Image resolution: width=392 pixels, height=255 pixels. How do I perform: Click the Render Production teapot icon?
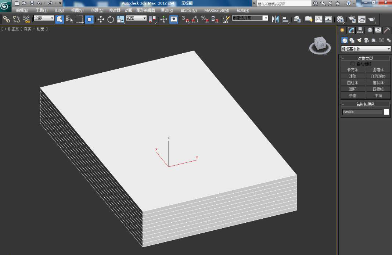pyautogui.click(x=372, y=19)
